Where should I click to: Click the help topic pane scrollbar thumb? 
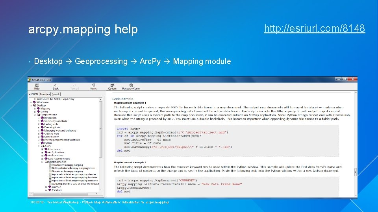coord(356,172)
